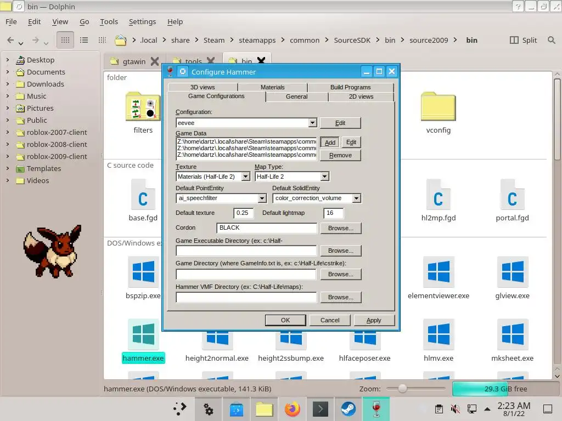Select the bspzip.exe icon
Viewport: 562px width, 421px height.
click(143, 272)
